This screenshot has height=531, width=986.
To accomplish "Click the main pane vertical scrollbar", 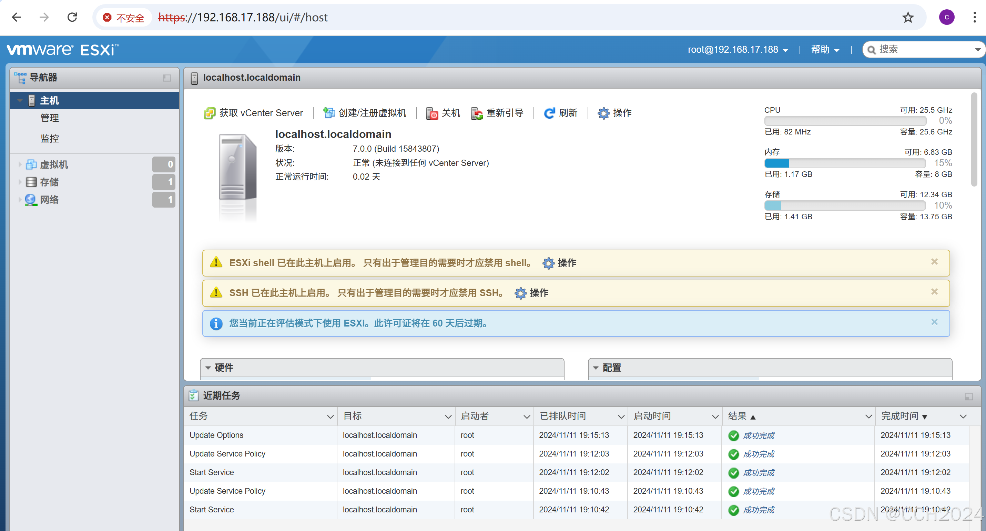I will (975, 140).
